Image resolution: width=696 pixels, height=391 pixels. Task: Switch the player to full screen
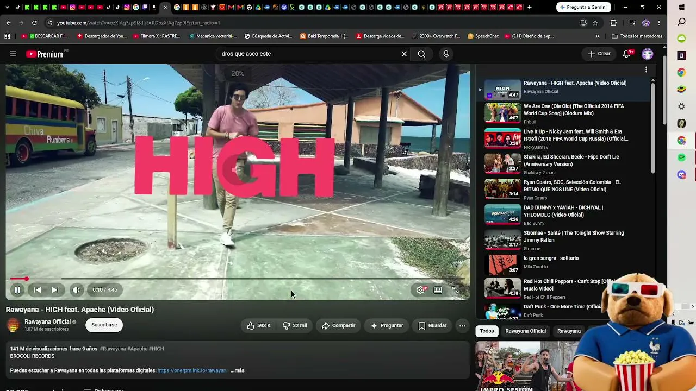pos(456,290)
